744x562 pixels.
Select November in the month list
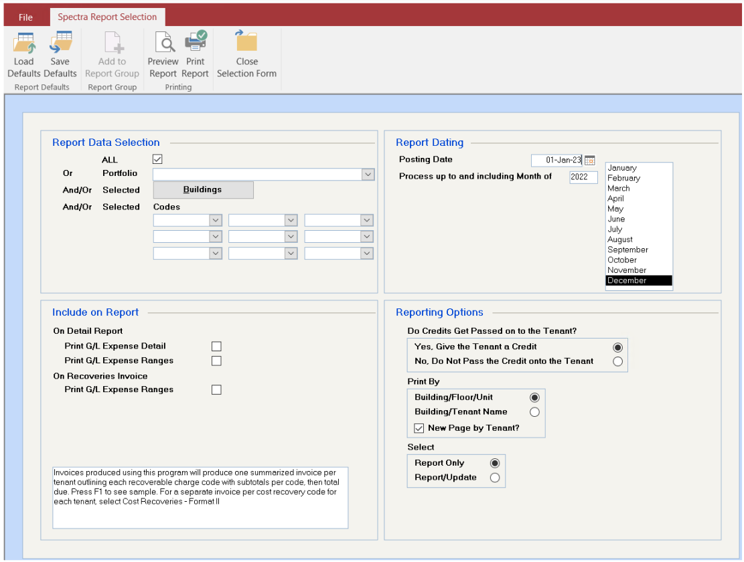coord(639,270)
